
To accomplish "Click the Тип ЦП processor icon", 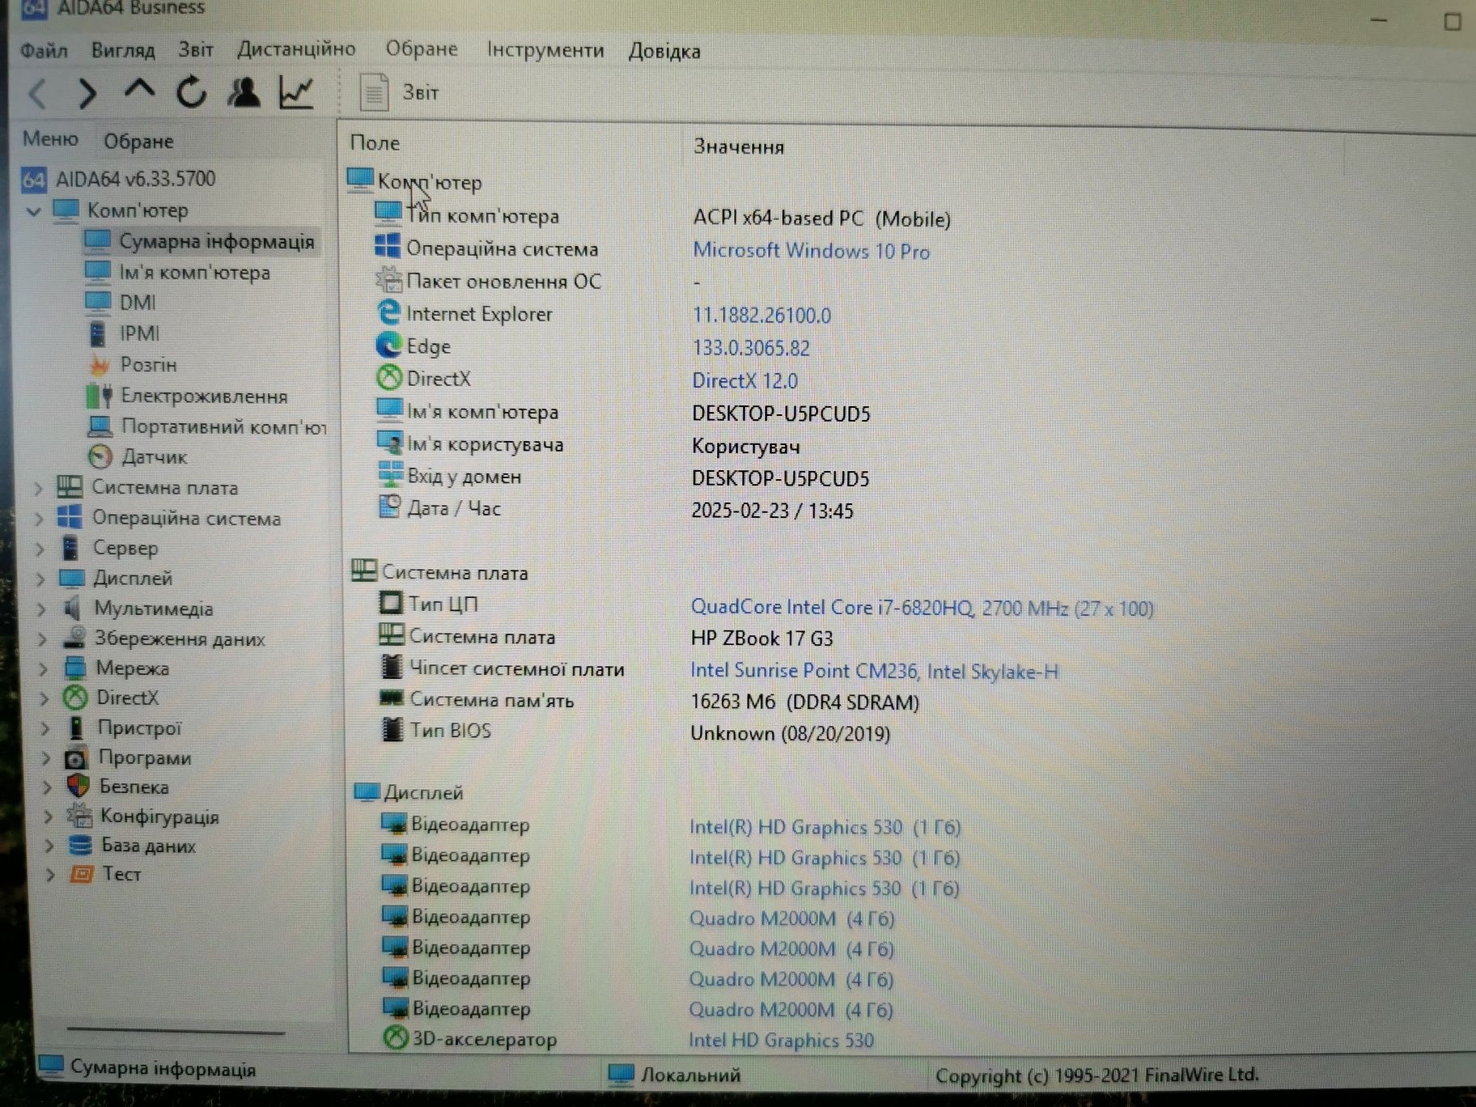I will [x=391, y=603].
